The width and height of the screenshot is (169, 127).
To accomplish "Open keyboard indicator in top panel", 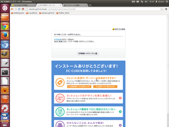I will [x=133, y=2].
